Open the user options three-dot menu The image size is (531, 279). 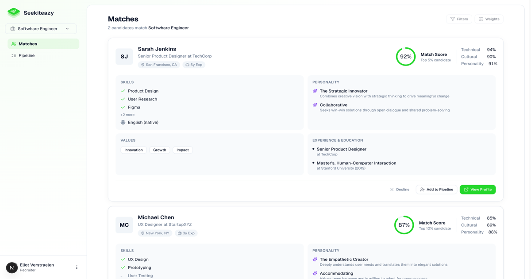[x=77, y=267]
